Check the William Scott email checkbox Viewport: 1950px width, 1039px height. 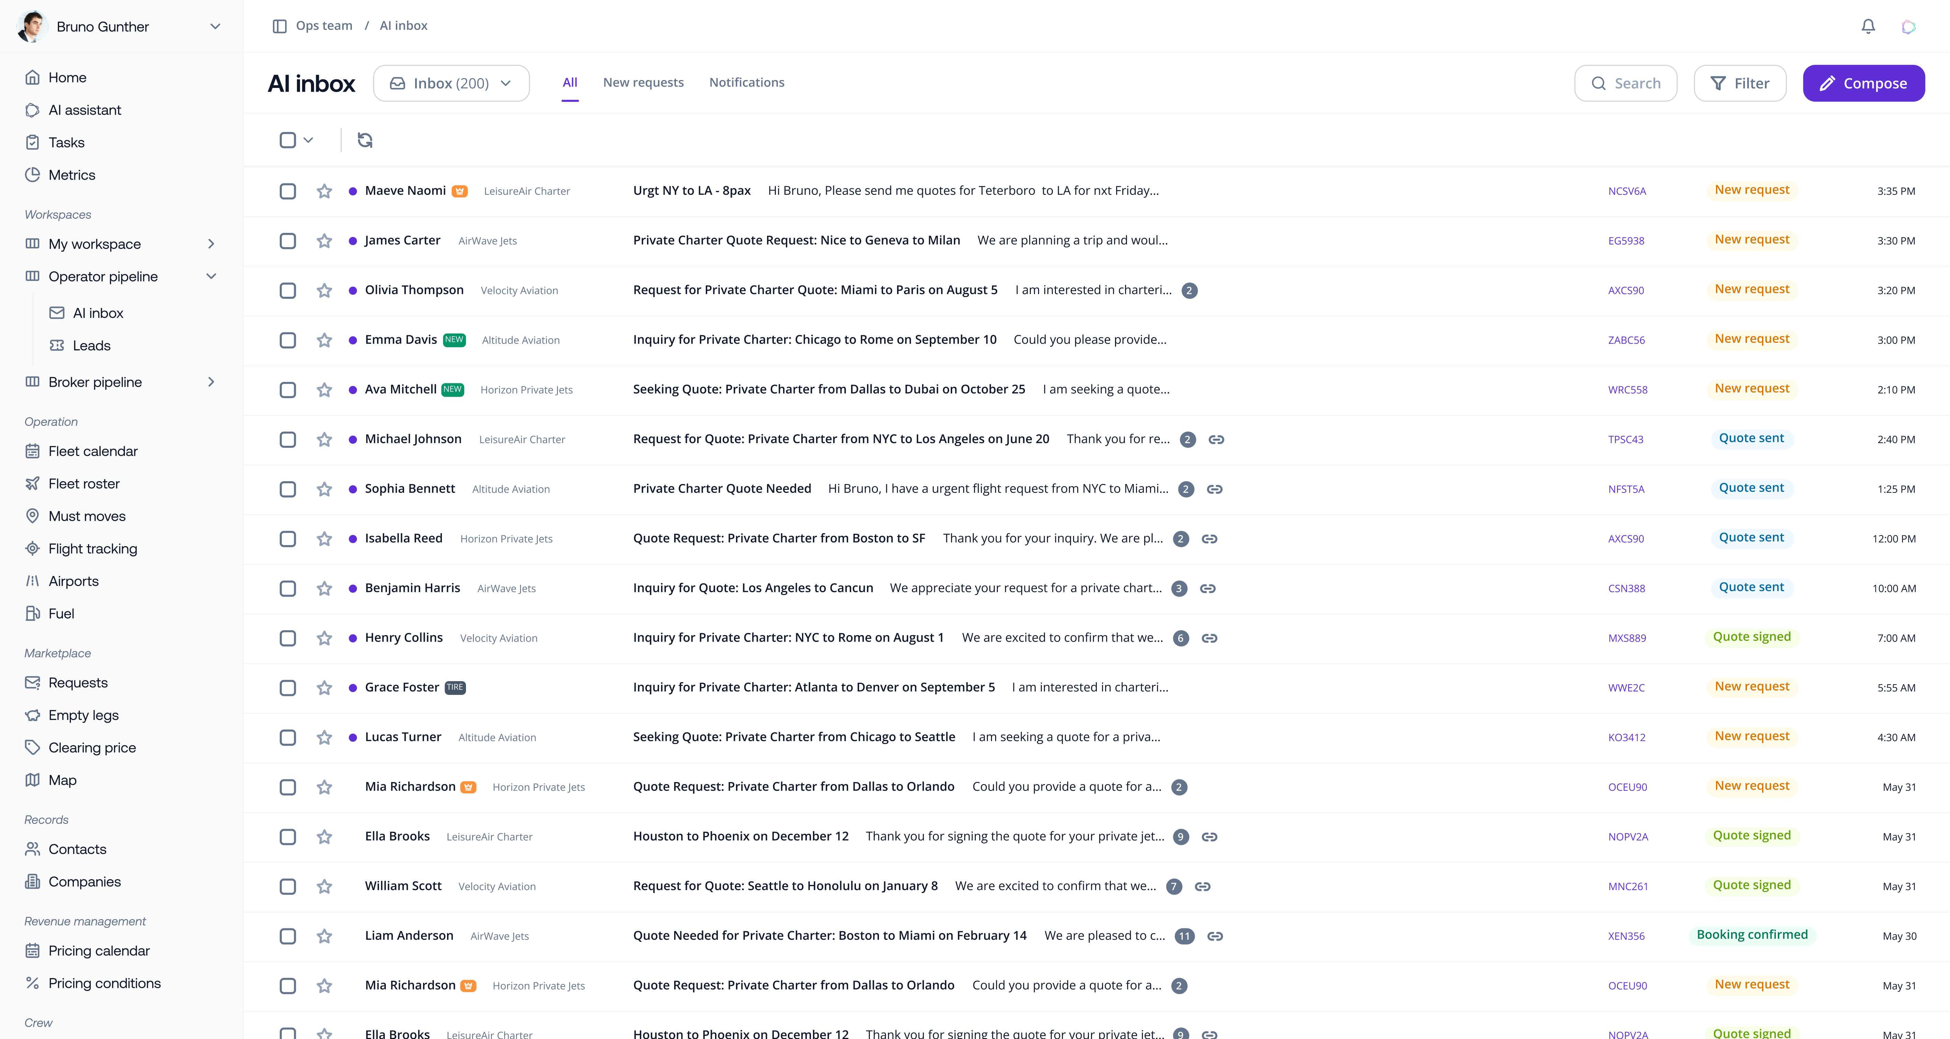[288, 886]
